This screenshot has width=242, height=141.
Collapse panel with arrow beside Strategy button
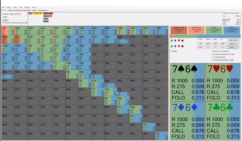239,47
